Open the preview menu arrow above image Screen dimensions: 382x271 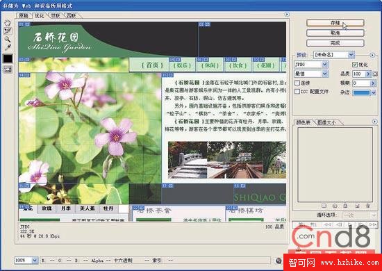click(287, 15)
